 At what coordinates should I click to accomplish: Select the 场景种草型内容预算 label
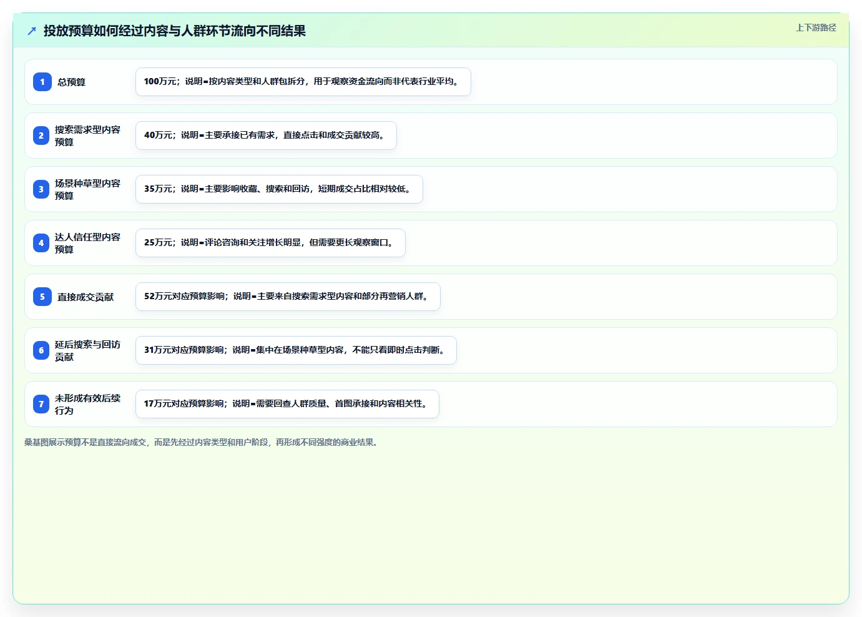87,189
